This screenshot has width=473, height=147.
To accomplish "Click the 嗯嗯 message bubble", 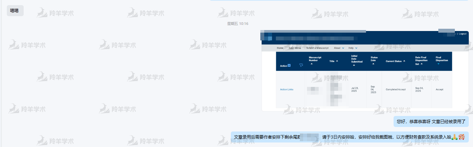I will (15, 11).
